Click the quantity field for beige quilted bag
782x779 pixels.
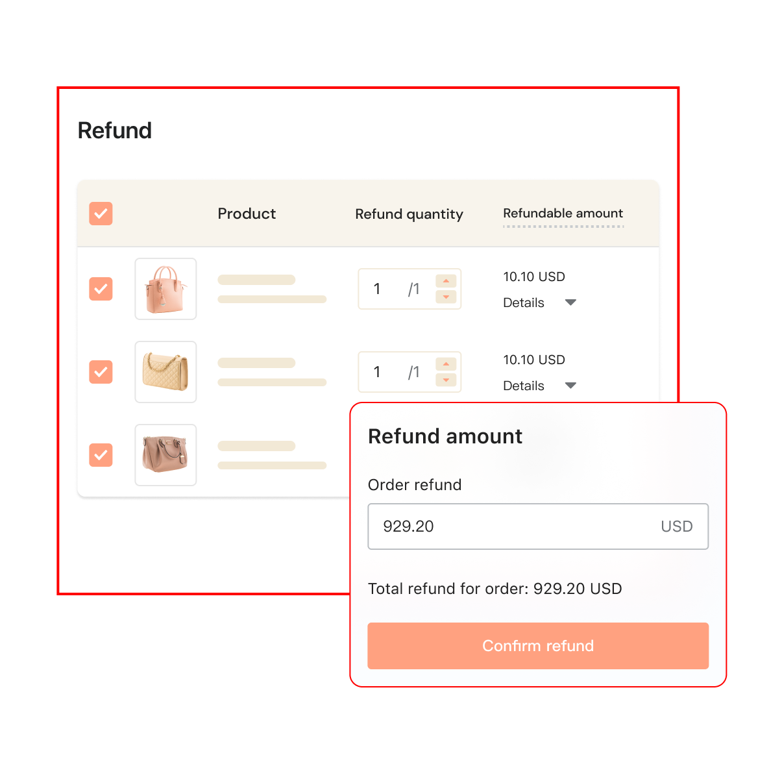point(389,372)
